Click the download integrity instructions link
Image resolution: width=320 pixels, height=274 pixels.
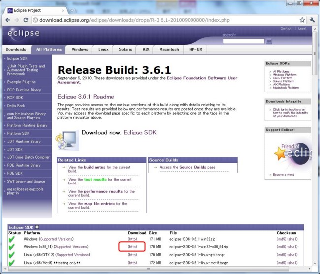[290, 113]
